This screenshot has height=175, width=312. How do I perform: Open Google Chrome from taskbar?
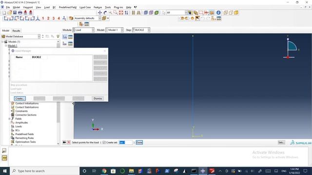[x=104, y=171]
